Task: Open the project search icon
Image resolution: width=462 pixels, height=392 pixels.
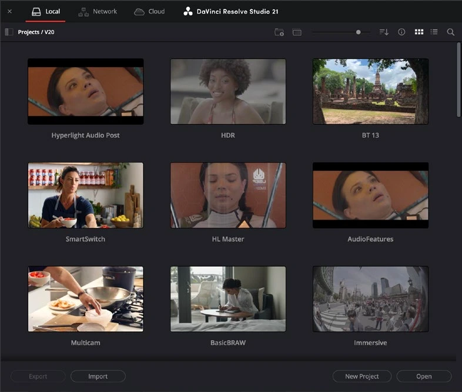Action: tap(450, 32)
